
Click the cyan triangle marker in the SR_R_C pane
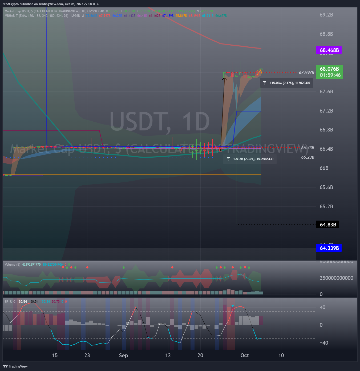[x=233, y=306]
